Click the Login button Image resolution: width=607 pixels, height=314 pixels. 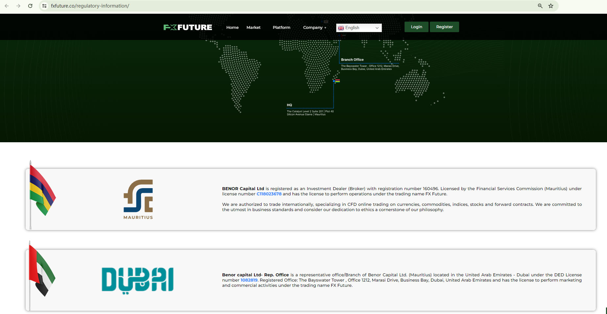coord(416,27)
